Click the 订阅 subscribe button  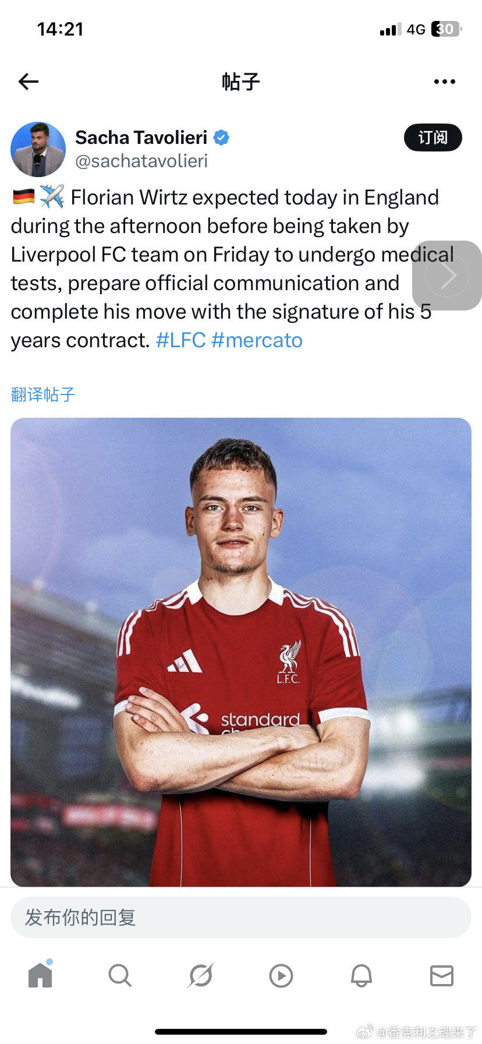point(433,137)
